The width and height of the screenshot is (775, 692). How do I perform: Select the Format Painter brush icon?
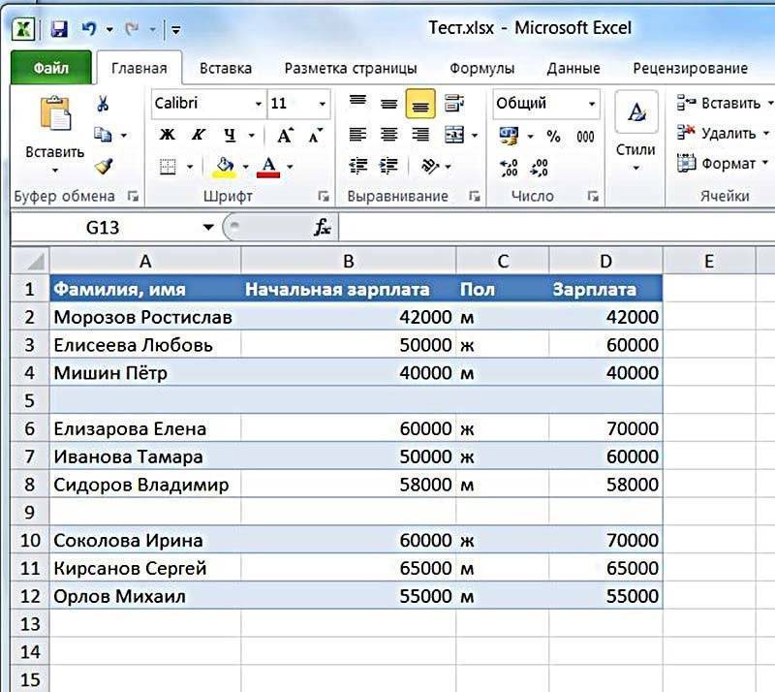104,166
